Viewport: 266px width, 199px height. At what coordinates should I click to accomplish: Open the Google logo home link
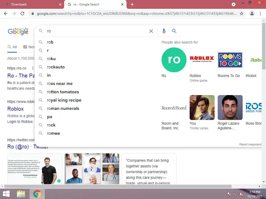18,31
